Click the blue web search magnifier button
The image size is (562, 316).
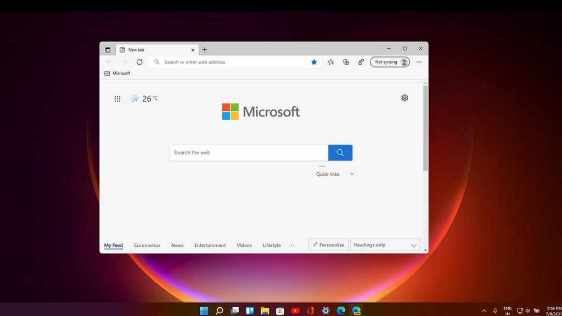tap(340, 153)
